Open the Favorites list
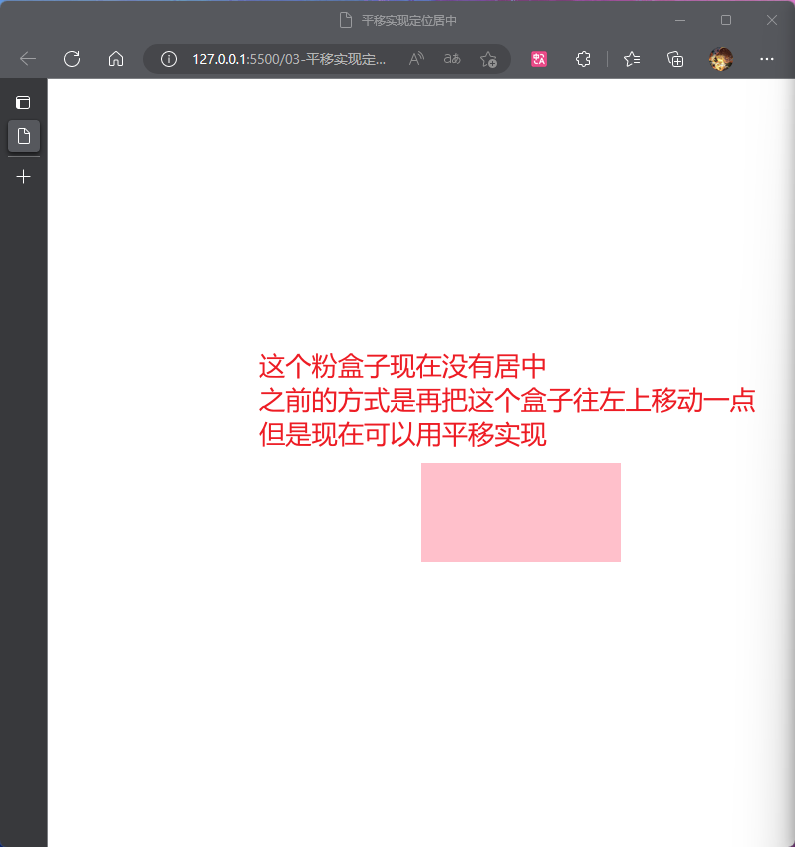This screenshot has height=847, width=795. (632, 59)
